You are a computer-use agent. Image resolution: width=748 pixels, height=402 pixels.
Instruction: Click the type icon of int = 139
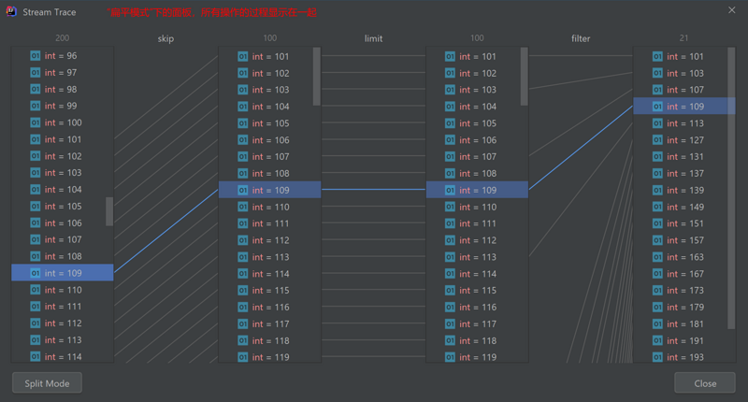pos(657,191)
